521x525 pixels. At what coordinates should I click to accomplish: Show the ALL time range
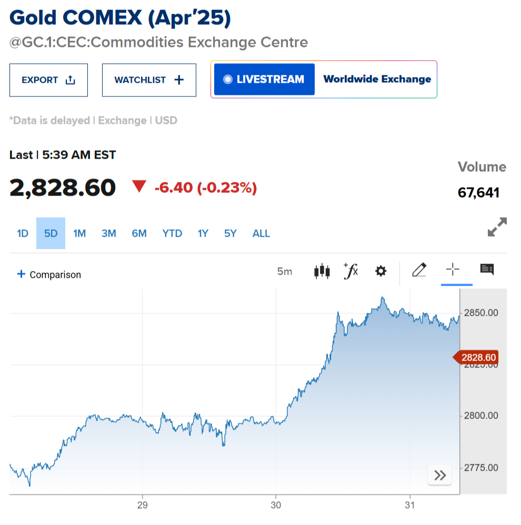pyautogui.click(x=261, y=234)
